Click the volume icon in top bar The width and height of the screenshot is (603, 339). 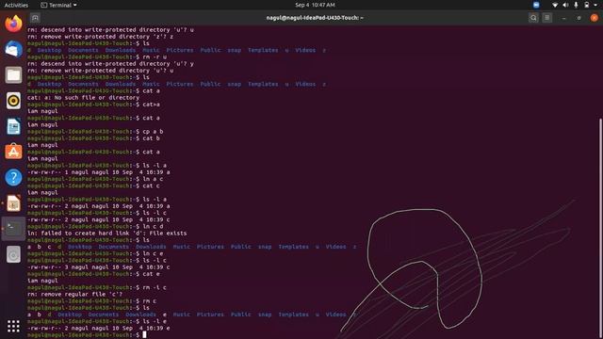point(565,5)
